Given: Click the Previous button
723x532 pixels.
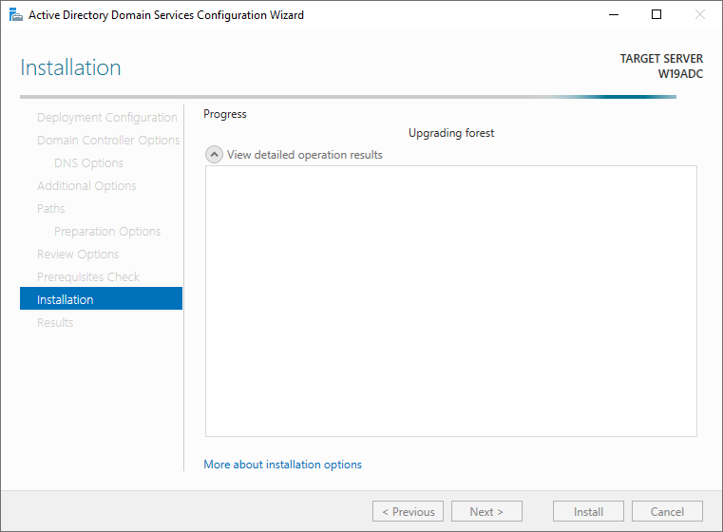Looking at the screenshot, I should click(x=409, y=511).
